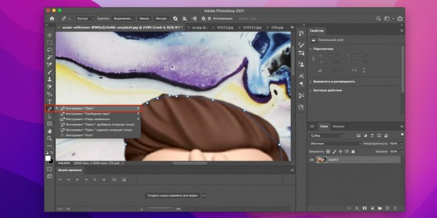Click the Маска button
The height and width of the screenshot is (218, 437).
point(144,18)
